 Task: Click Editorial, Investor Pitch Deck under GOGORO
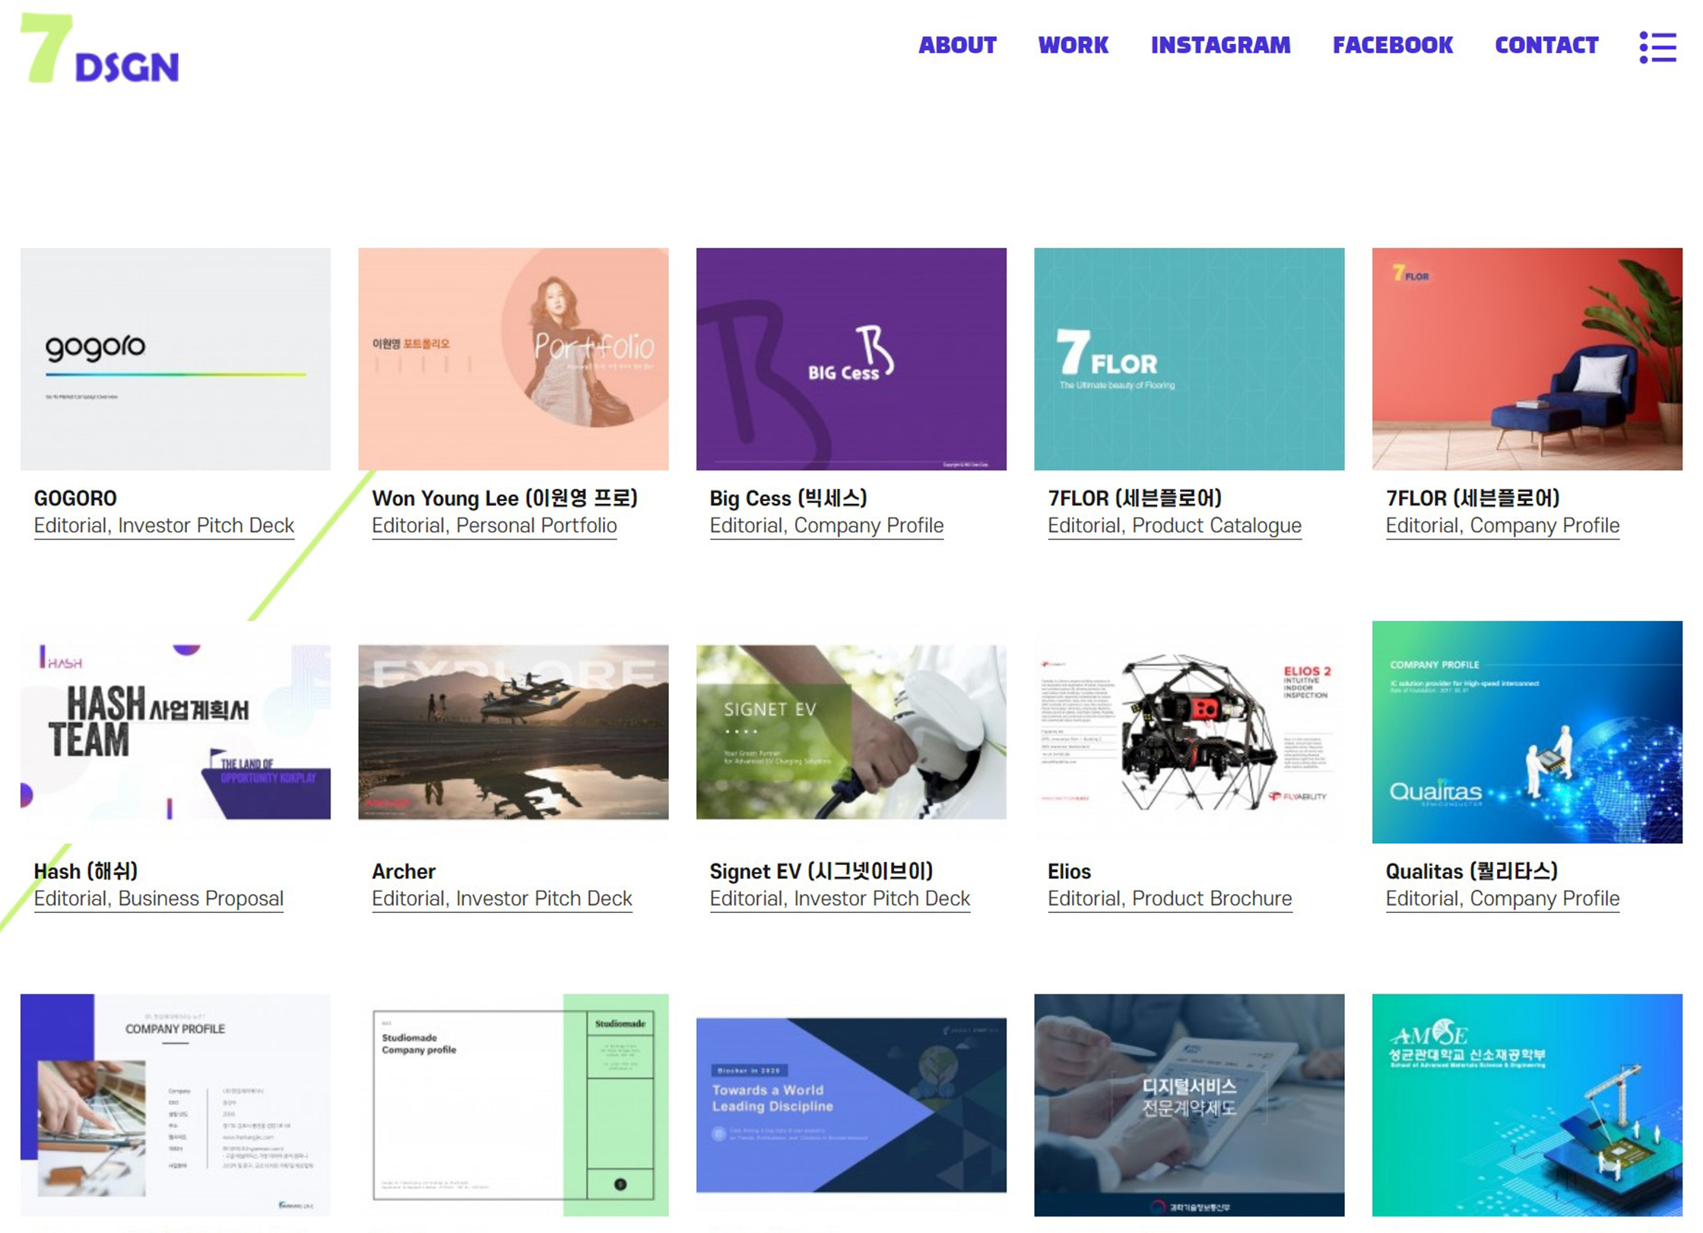pyautogui.click(x=163, y=525)
